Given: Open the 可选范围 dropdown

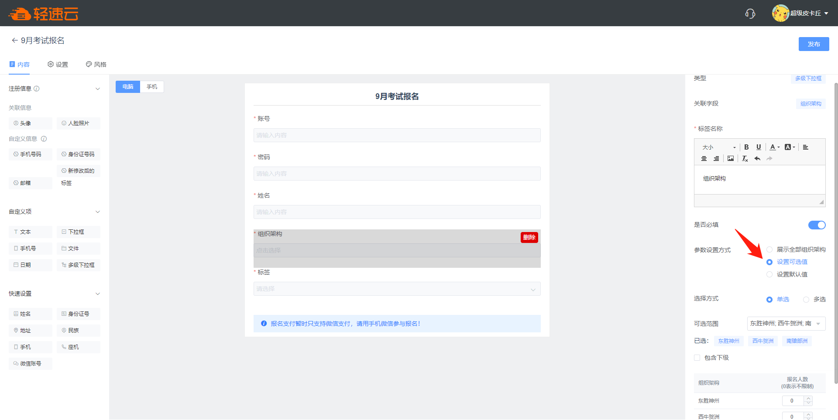Looking at the screenshot, I should (786, 324).
